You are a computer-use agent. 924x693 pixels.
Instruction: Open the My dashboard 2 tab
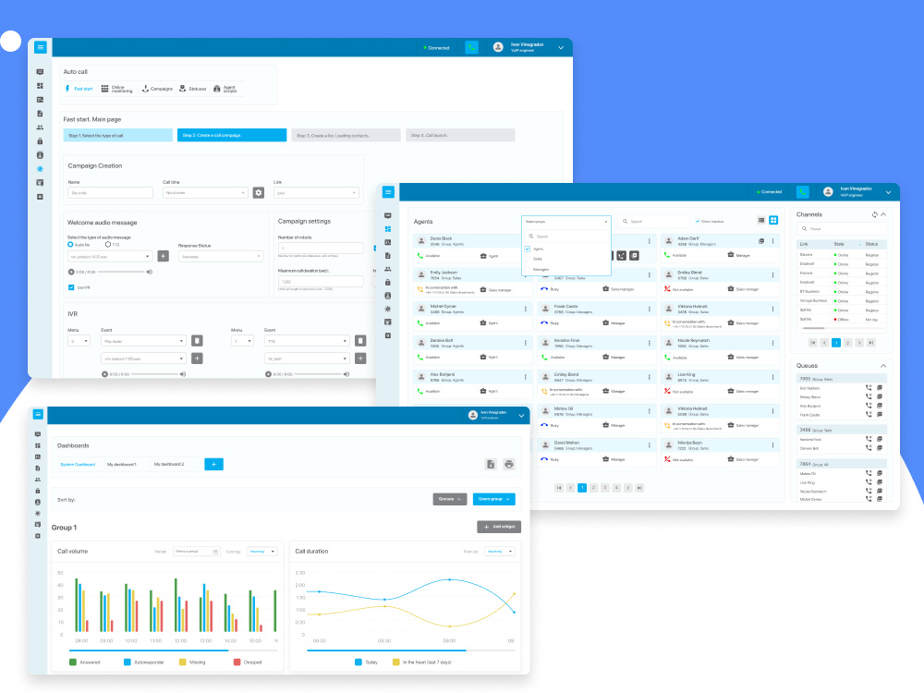point(169,465)
